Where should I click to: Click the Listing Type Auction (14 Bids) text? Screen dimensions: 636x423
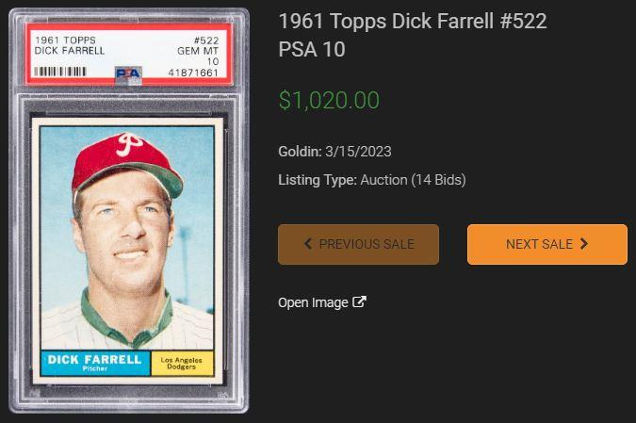point(372,180)
